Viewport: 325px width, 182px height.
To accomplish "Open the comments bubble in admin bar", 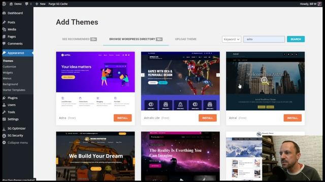I will [28, 4].
